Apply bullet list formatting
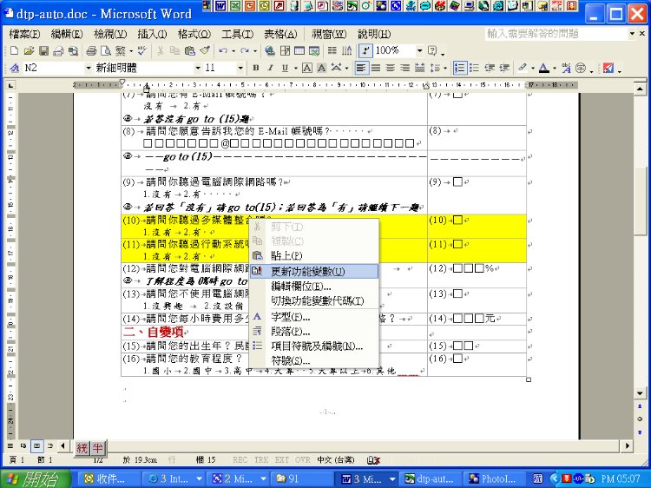Screen dimensions: 651x488 [x=474, y=68]
